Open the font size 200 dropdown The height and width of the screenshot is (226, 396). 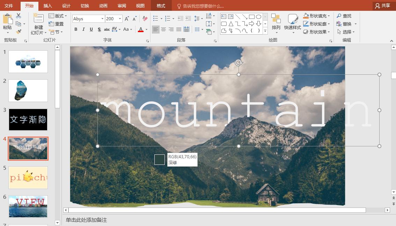[x=120, y=19]
